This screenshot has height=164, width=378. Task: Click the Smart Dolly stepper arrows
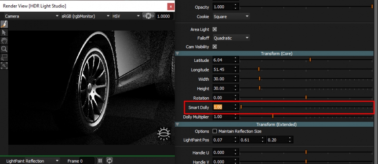tap(236, 107)
